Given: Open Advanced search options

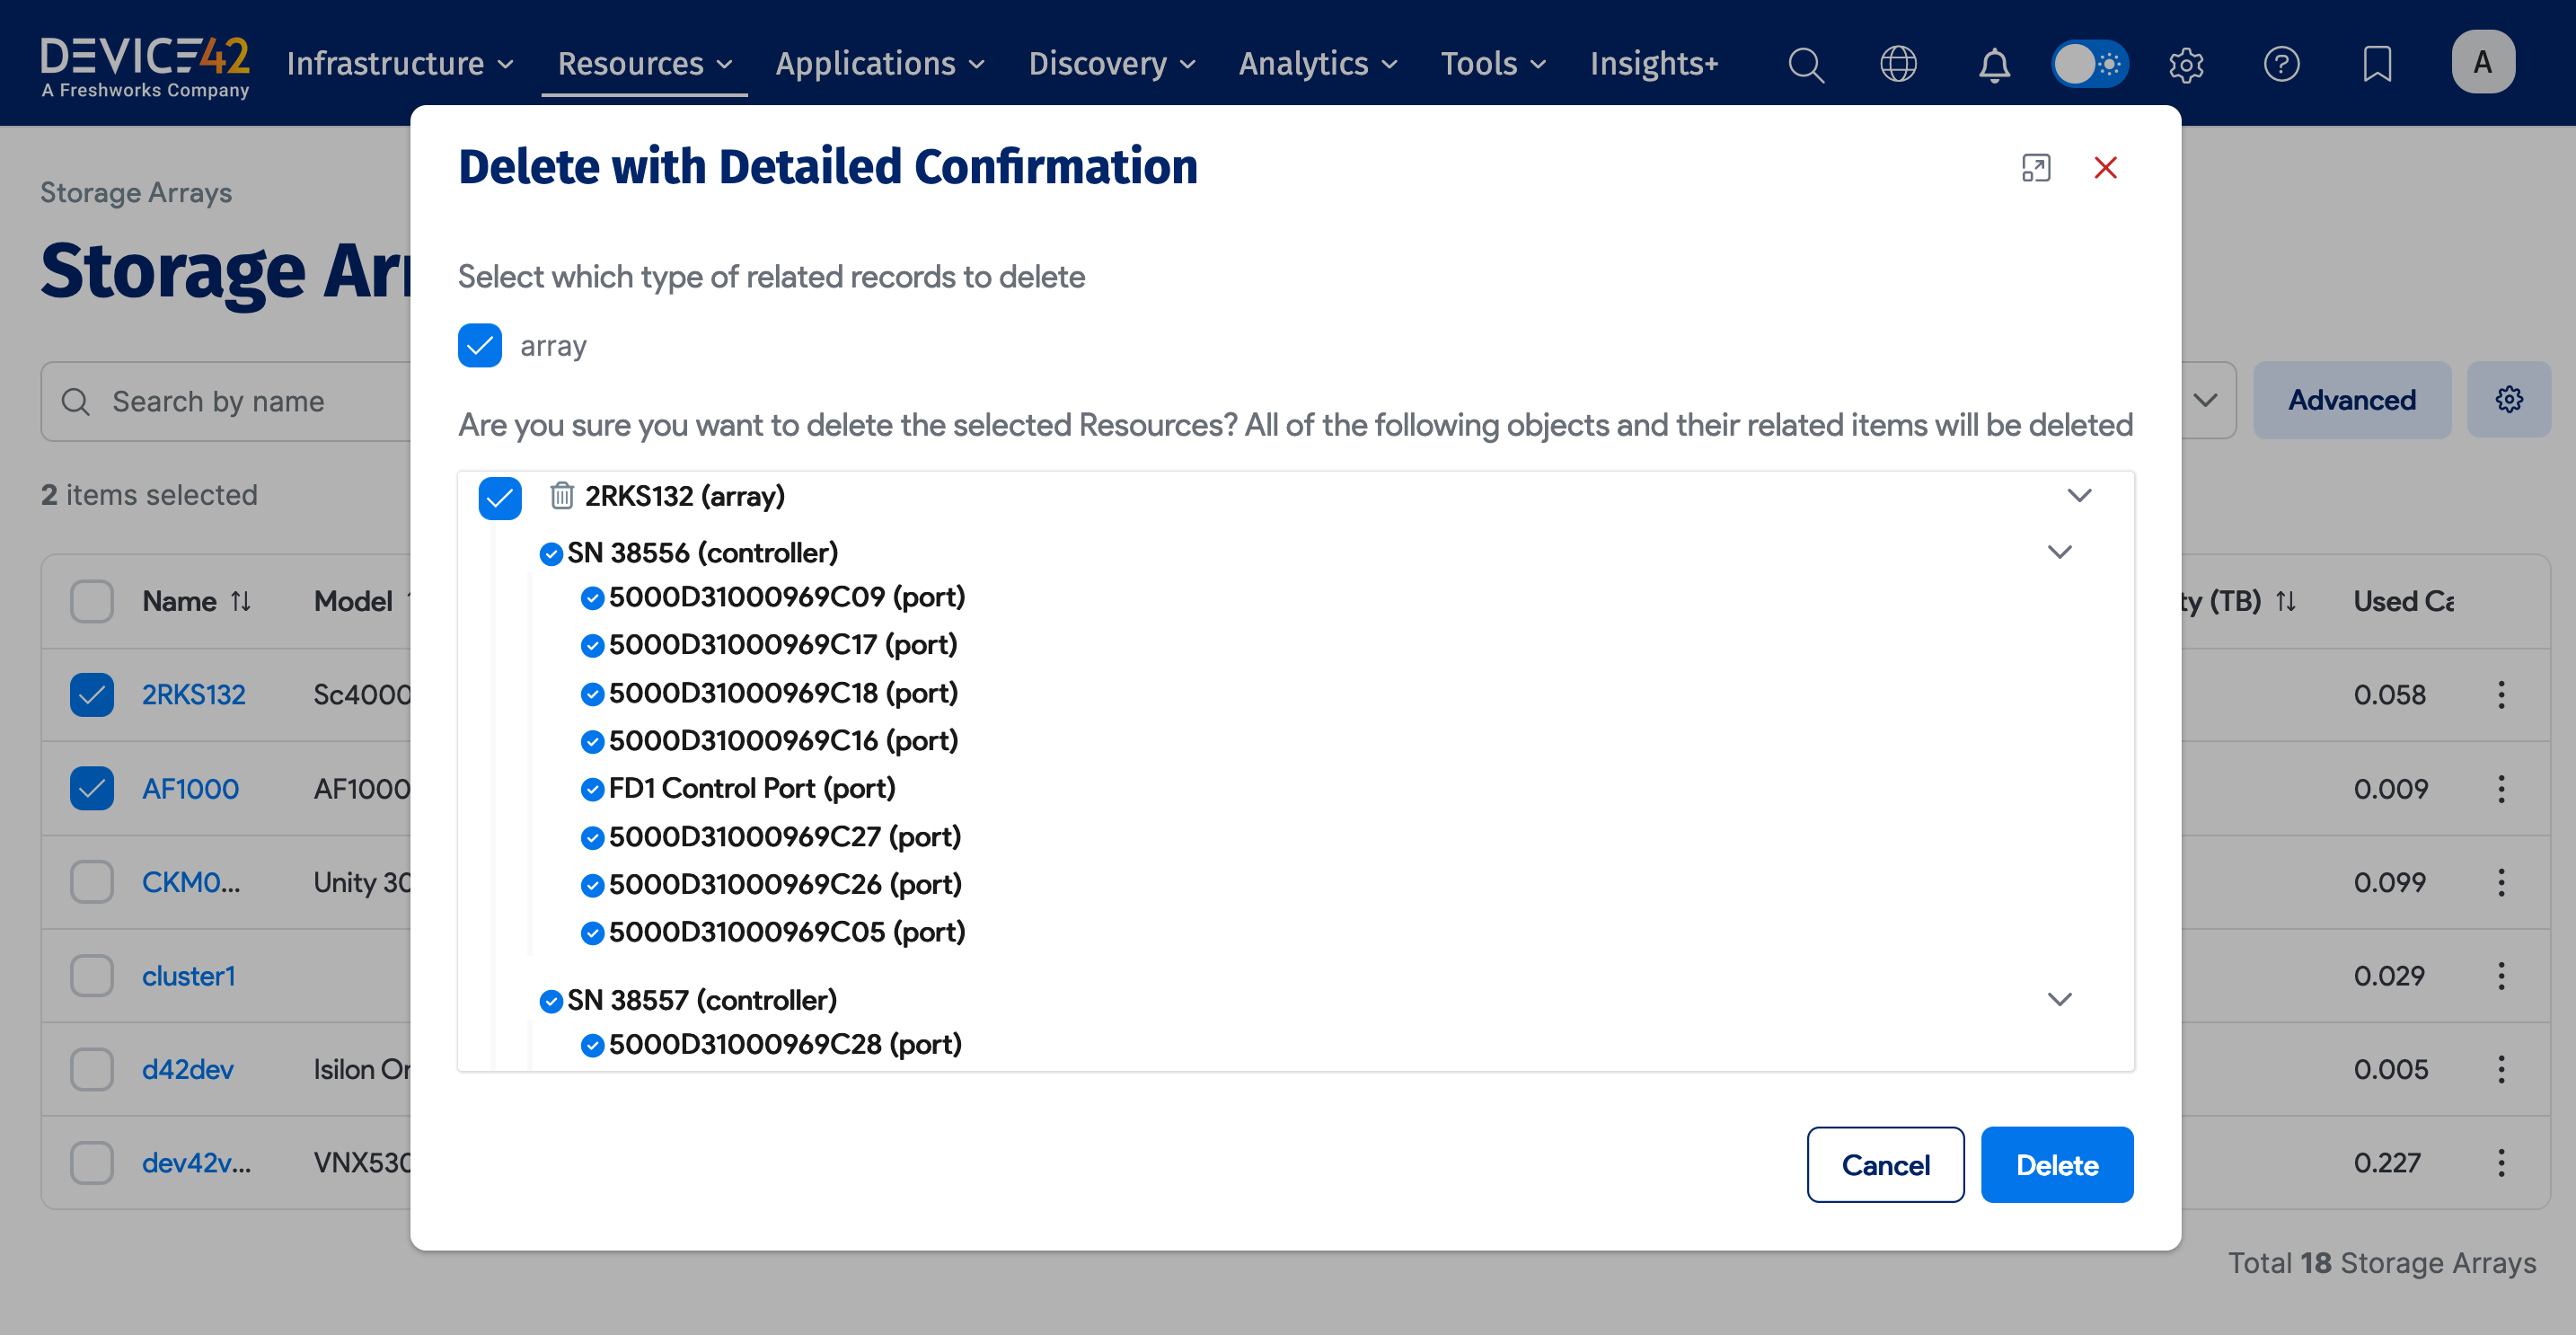Looking at the screenshot, I should pyautogui.click(x=2351, y=400).
